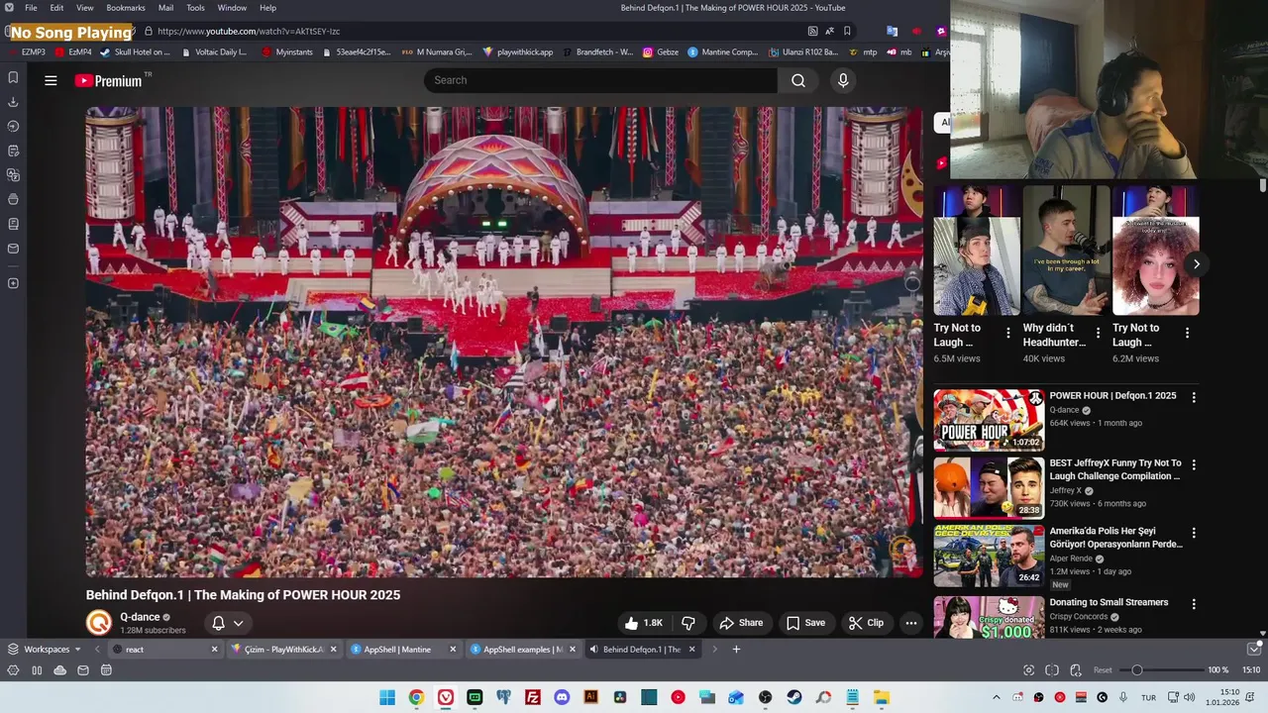Click the capture page camera icon in status bar
1268x713 pixels.
[1028, 670]
